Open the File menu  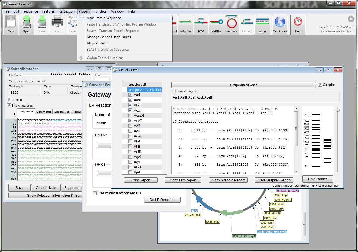[x=7, y=11]
